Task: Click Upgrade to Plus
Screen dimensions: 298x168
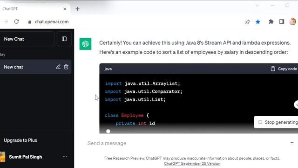Action: click(20, 140)
